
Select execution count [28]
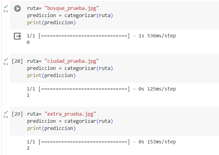(x=17, y=61)
